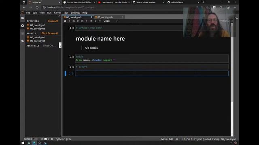The image size is (259, 145).
Task: Click Ln 1, Col 1 cursor position status
Action: pos(186,139)
